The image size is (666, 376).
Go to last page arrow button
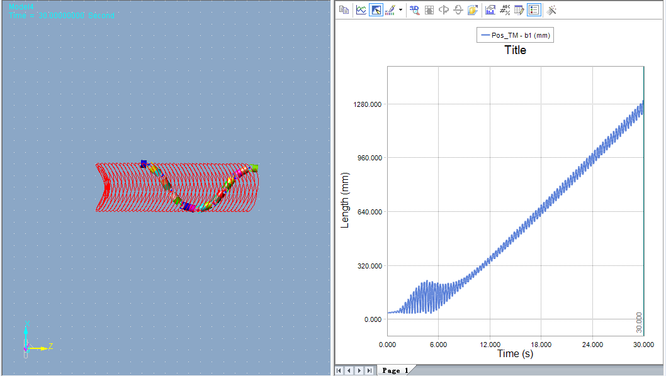(x=370, y=370)
